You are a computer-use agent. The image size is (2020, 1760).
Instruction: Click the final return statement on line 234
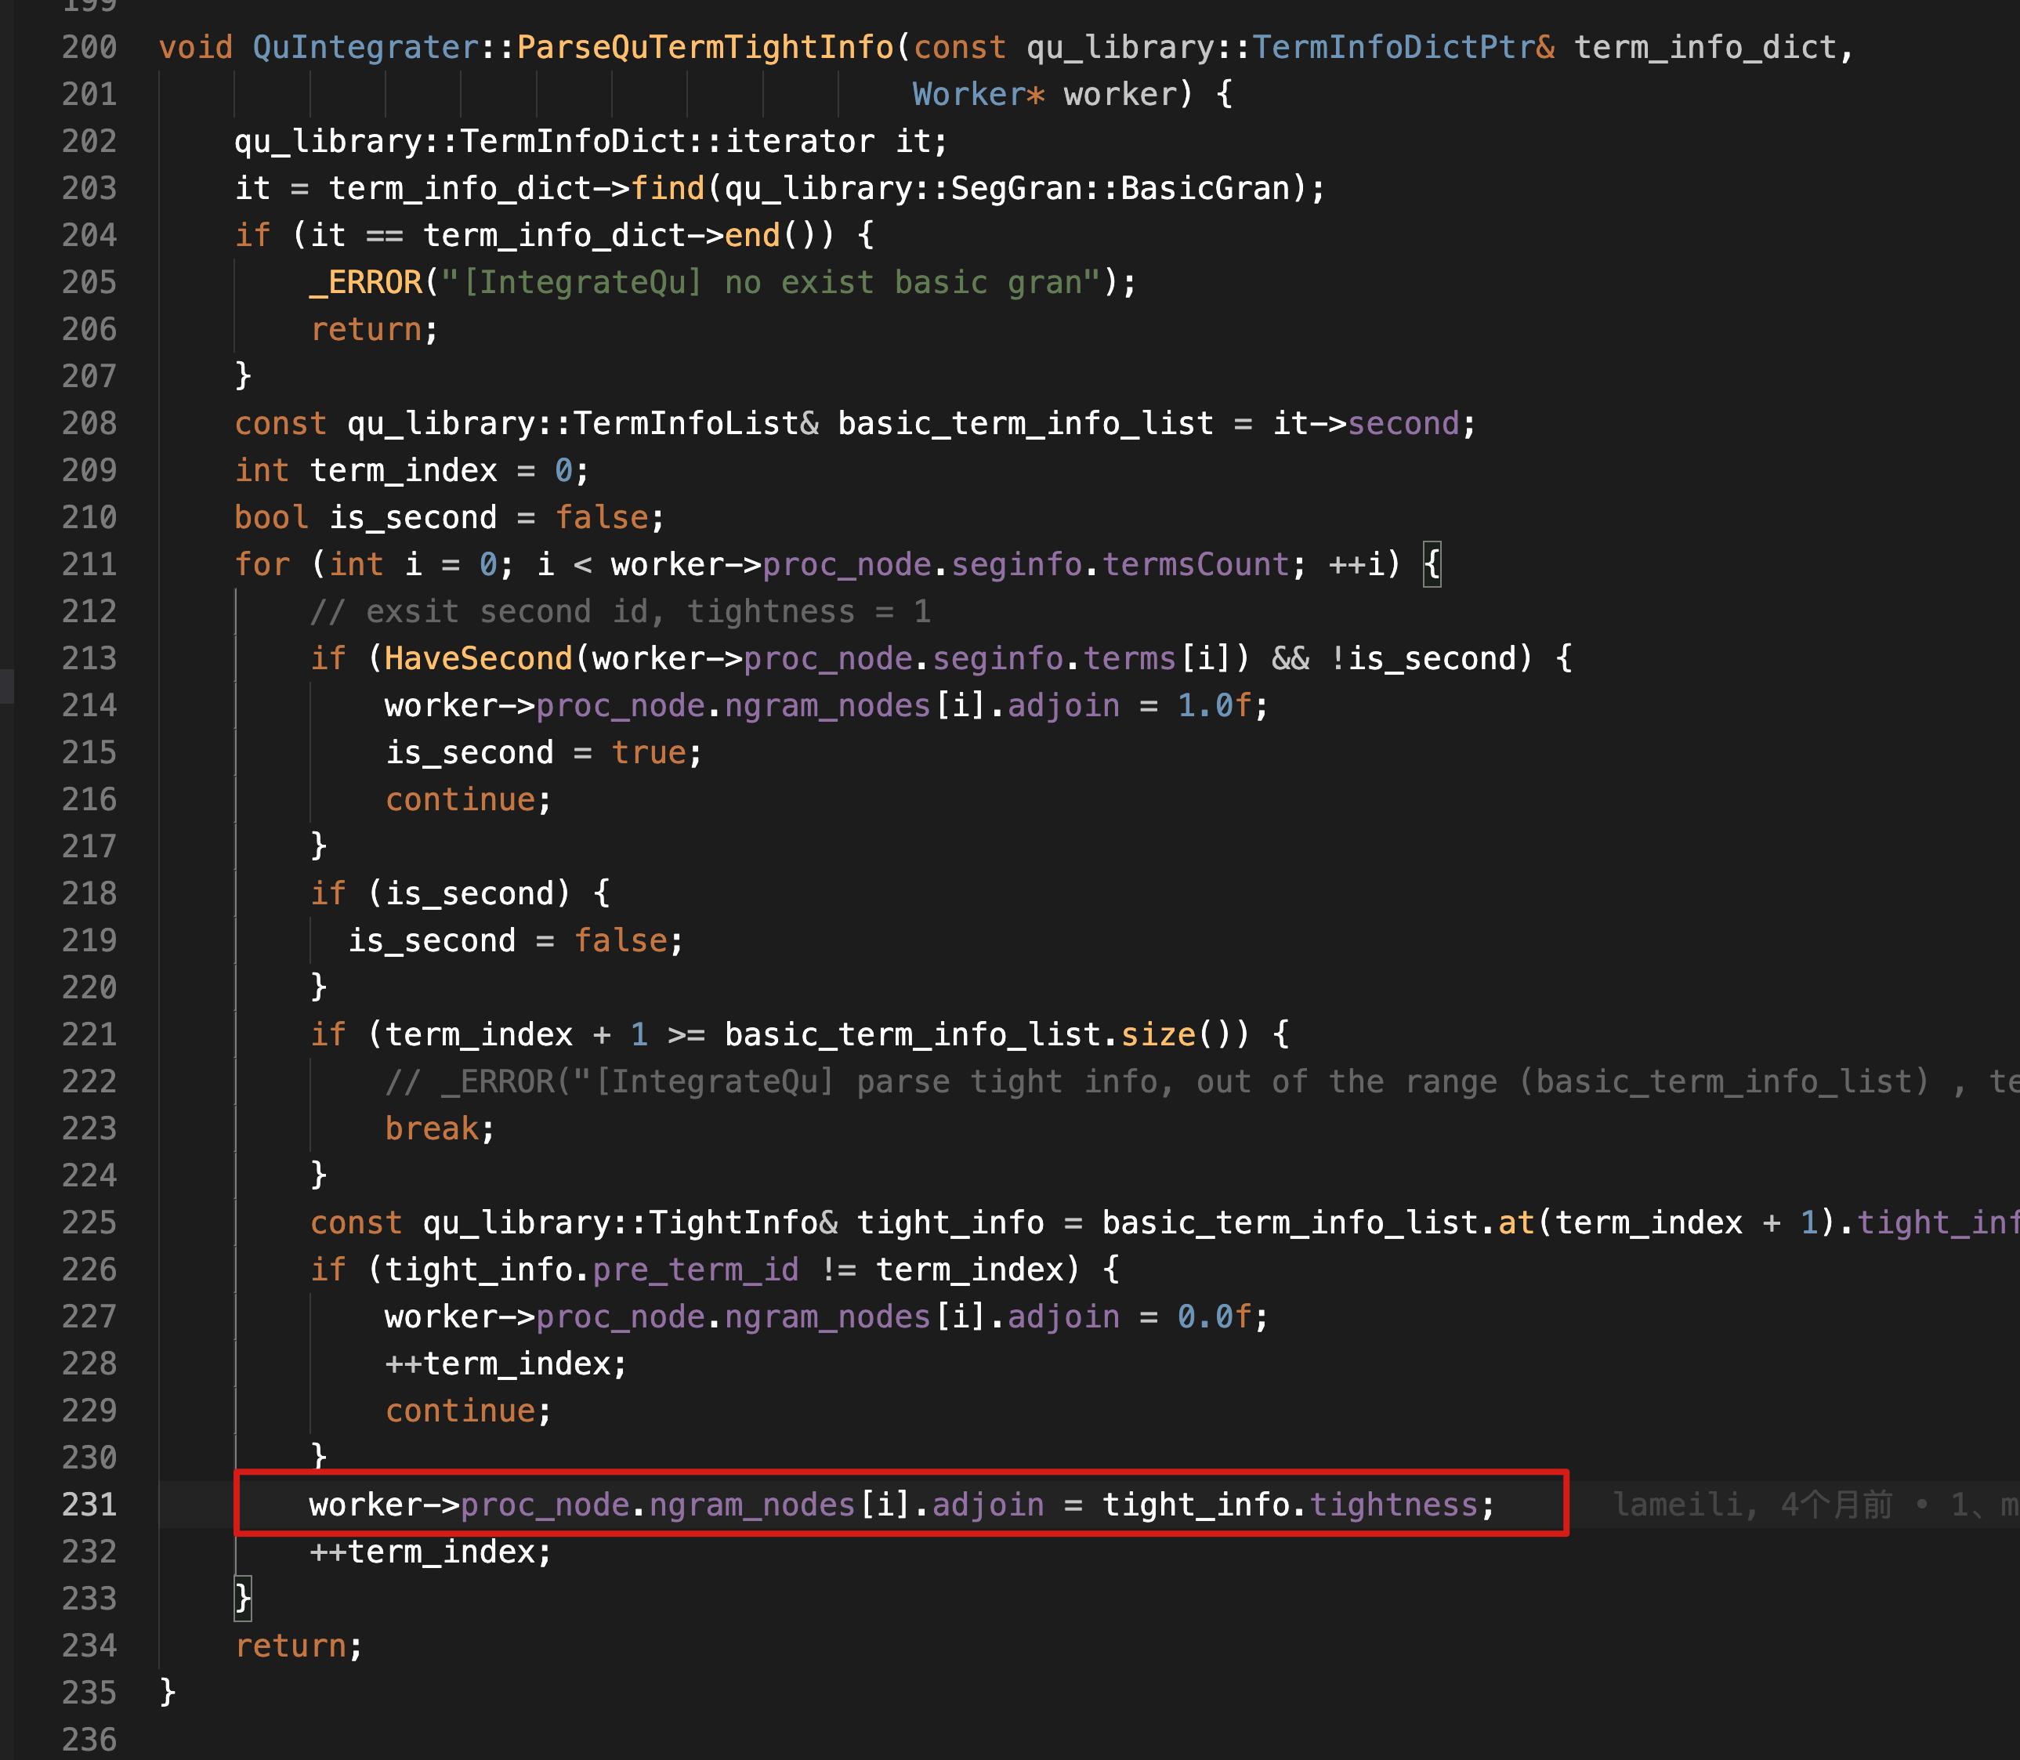[x=290, y=1645]
